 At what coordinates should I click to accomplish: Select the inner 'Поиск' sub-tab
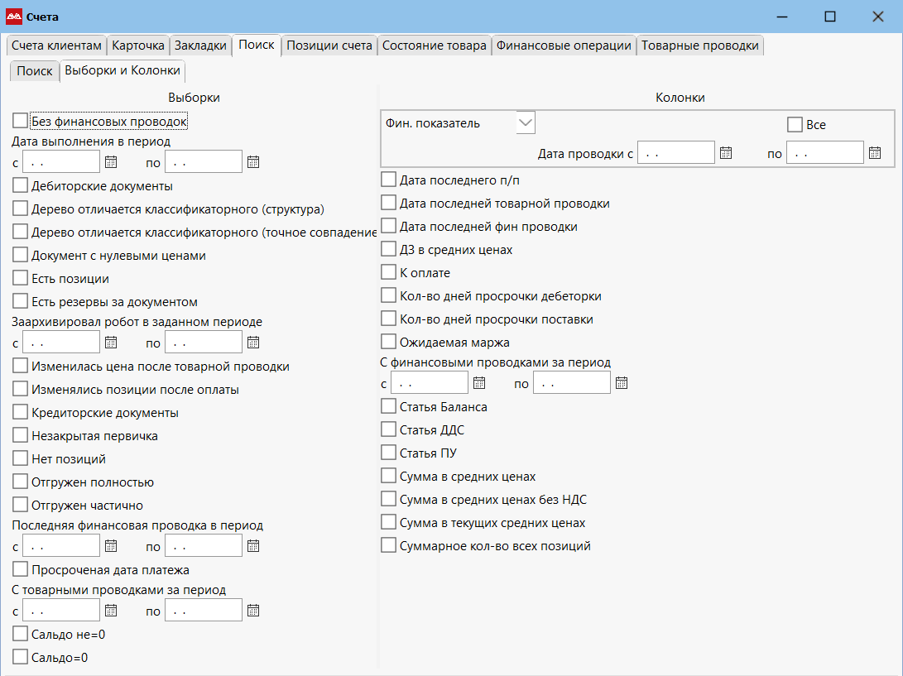point(34,71)
